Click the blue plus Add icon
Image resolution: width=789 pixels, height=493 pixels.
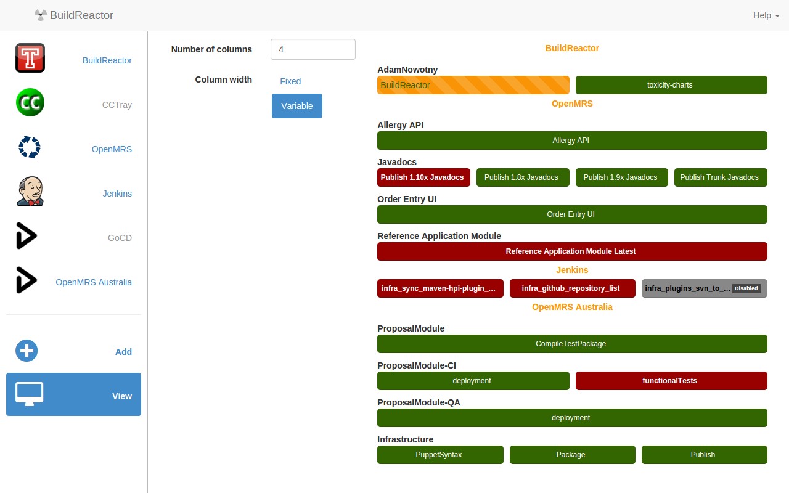27,351
